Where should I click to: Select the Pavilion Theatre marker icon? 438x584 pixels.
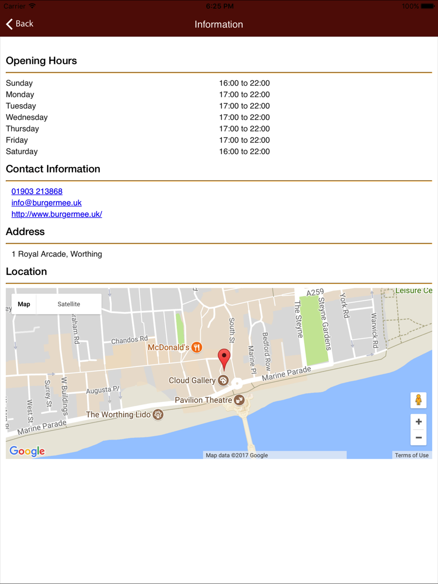pyautogui.click(x=239, y=400)
